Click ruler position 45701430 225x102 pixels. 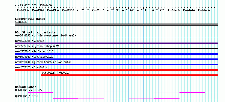pyautogui.click(x=174, y=10)
